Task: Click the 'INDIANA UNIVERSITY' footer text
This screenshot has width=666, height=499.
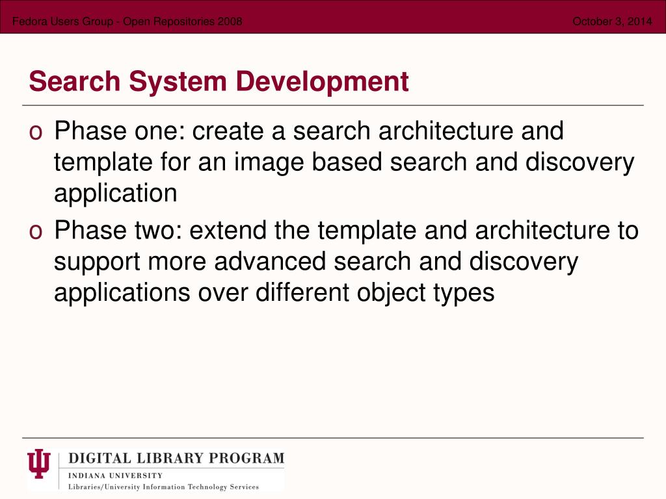Action: pos(116,476)
